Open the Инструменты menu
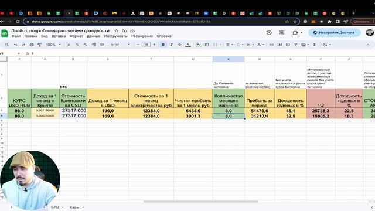 tap(116, 36)
